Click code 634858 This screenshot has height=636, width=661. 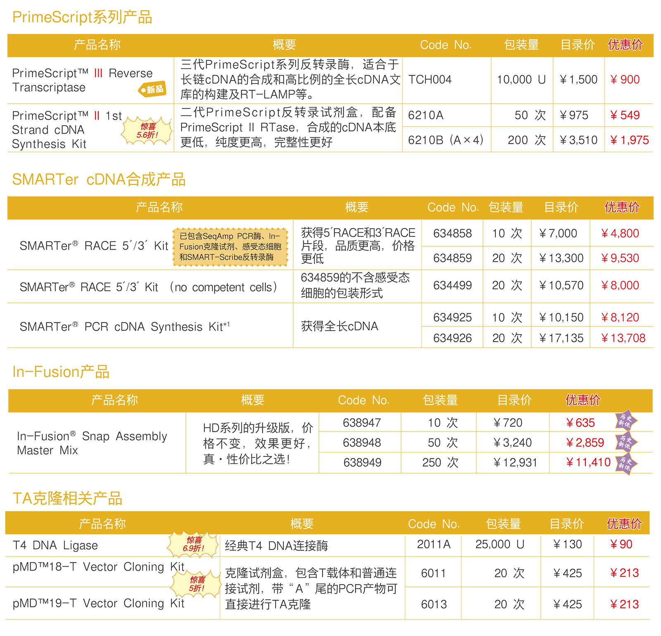[x=452, y=233]
